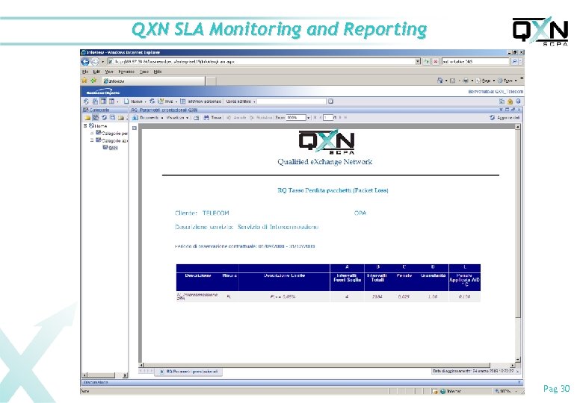Open the Cerca titolo dropdown
Viewport: 583px width, 403px height.
coord(254,101)
